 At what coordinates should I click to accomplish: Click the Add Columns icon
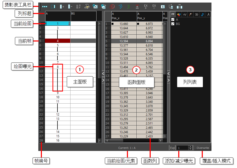point(62,7)
